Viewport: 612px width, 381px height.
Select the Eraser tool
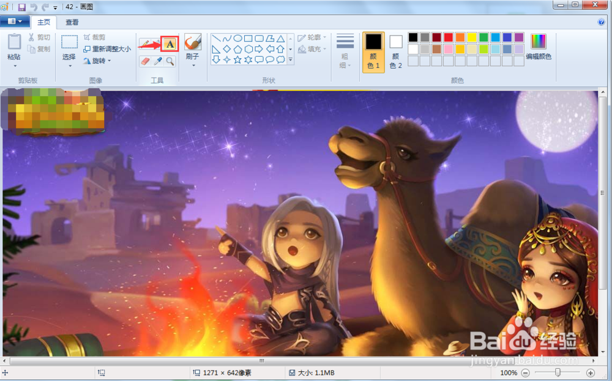point(145,61)
